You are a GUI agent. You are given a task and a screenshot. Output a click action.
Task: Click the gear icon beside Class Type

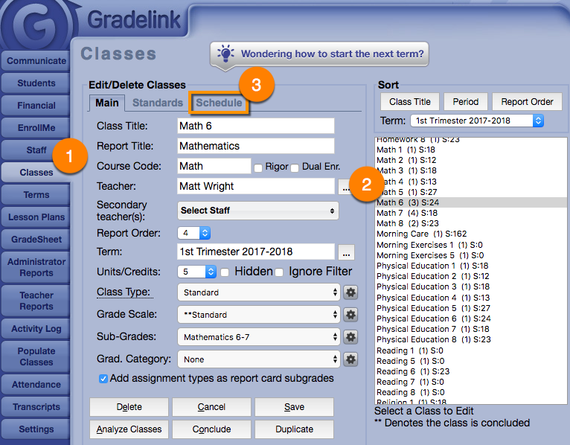tap(351, 292)
